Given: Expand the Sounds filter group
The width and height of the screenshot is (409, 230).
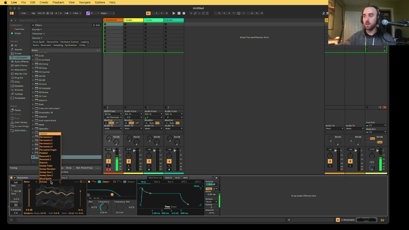Looking at the screenshot, I should 36,29.
